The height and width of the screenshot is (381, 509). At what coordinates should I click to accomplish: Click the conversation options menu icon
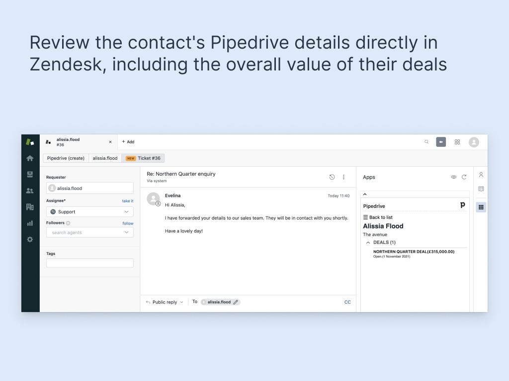[x=343, y=177]
